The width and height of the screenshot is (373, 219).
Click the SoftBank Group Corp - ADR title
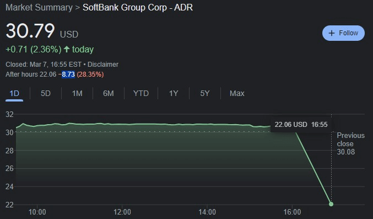pos(138,7)
